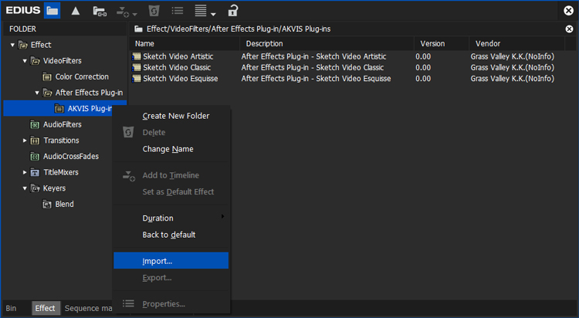Click the TitleMixers folder icon

(35, 172)
